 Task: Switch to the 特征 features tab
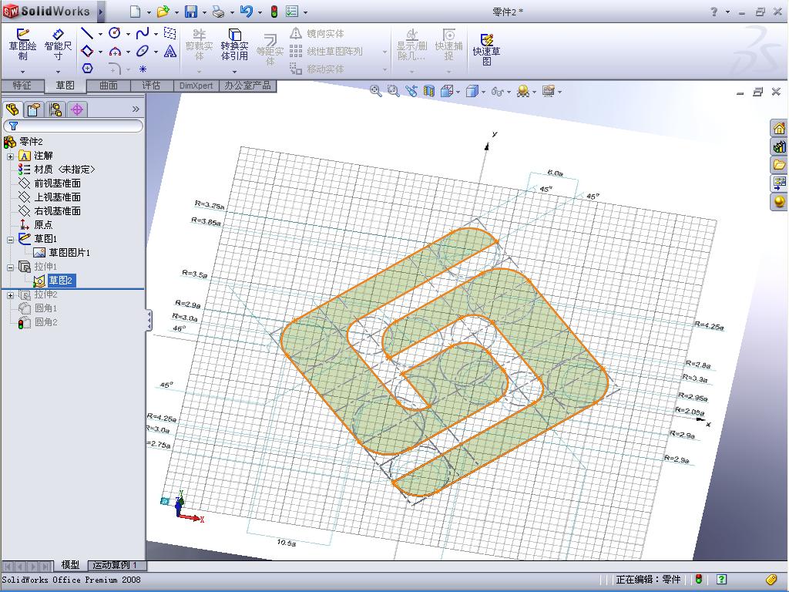tap(22, 85)
